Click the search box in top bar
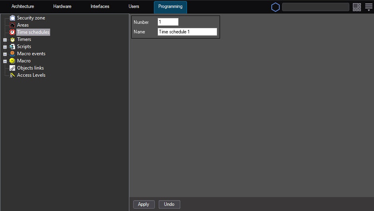 tap(316, 7)
